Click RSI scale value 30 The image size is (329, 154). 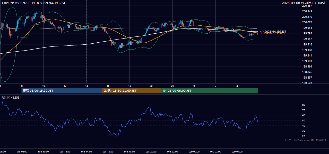pos(304,131)
